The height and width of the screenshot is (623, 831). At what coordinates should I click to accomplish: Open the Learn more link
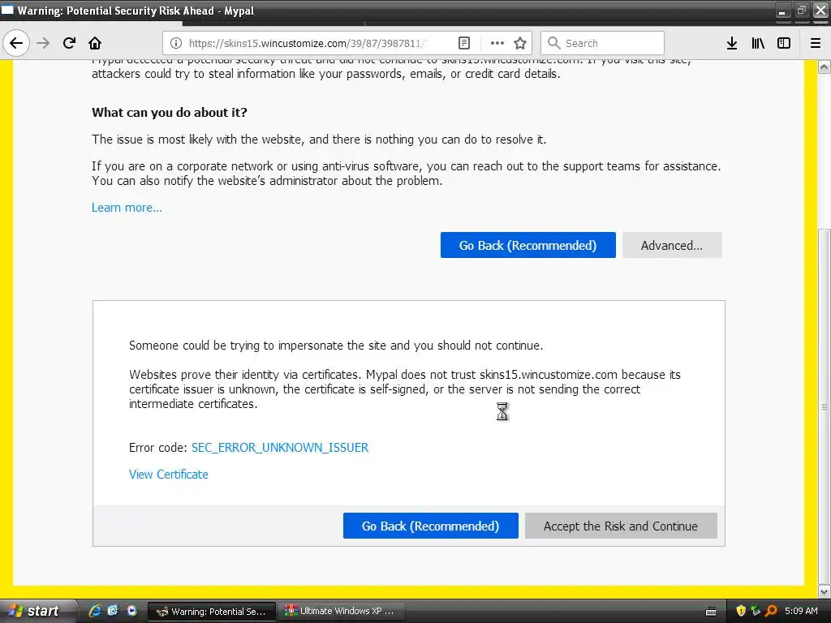[x=127, y=208]
